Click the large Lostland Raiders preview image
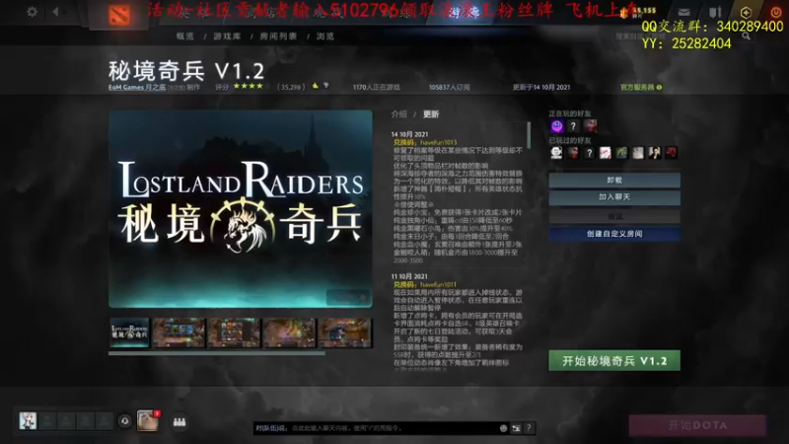 tap(241, 209)
